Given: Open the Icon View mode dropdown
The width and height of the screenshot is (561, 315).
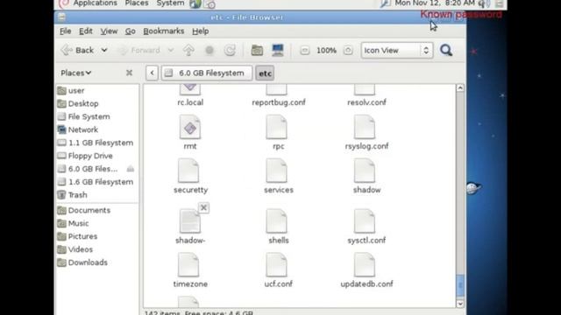Looking at the screenshot, I should (x=397, y=51).
